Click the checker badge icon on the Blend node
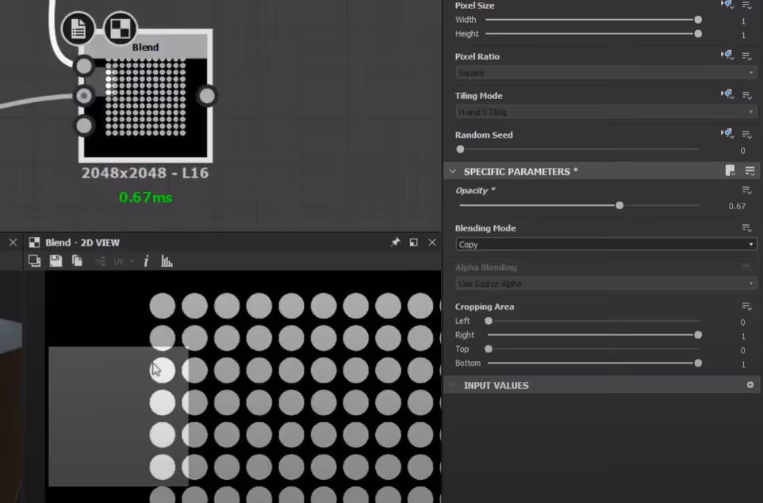The height and width of the screenshot is (503, 763). coord(121,29)
